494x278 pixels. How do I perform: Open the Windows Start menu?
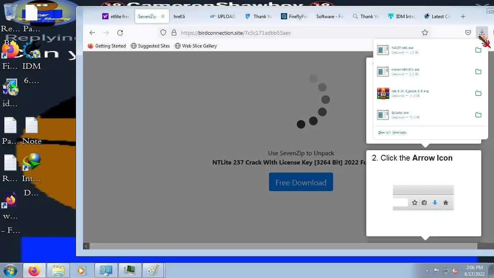click(10, 270)
